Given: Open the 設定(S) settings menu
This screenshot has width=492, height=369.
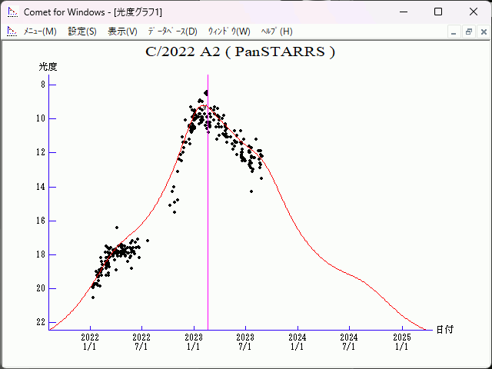Looking at the screenshot, I should pos(82,32).
